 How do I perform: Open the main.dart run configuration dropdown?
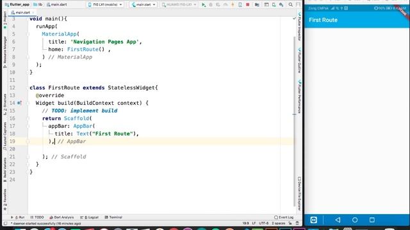click(x=143, y=4)
